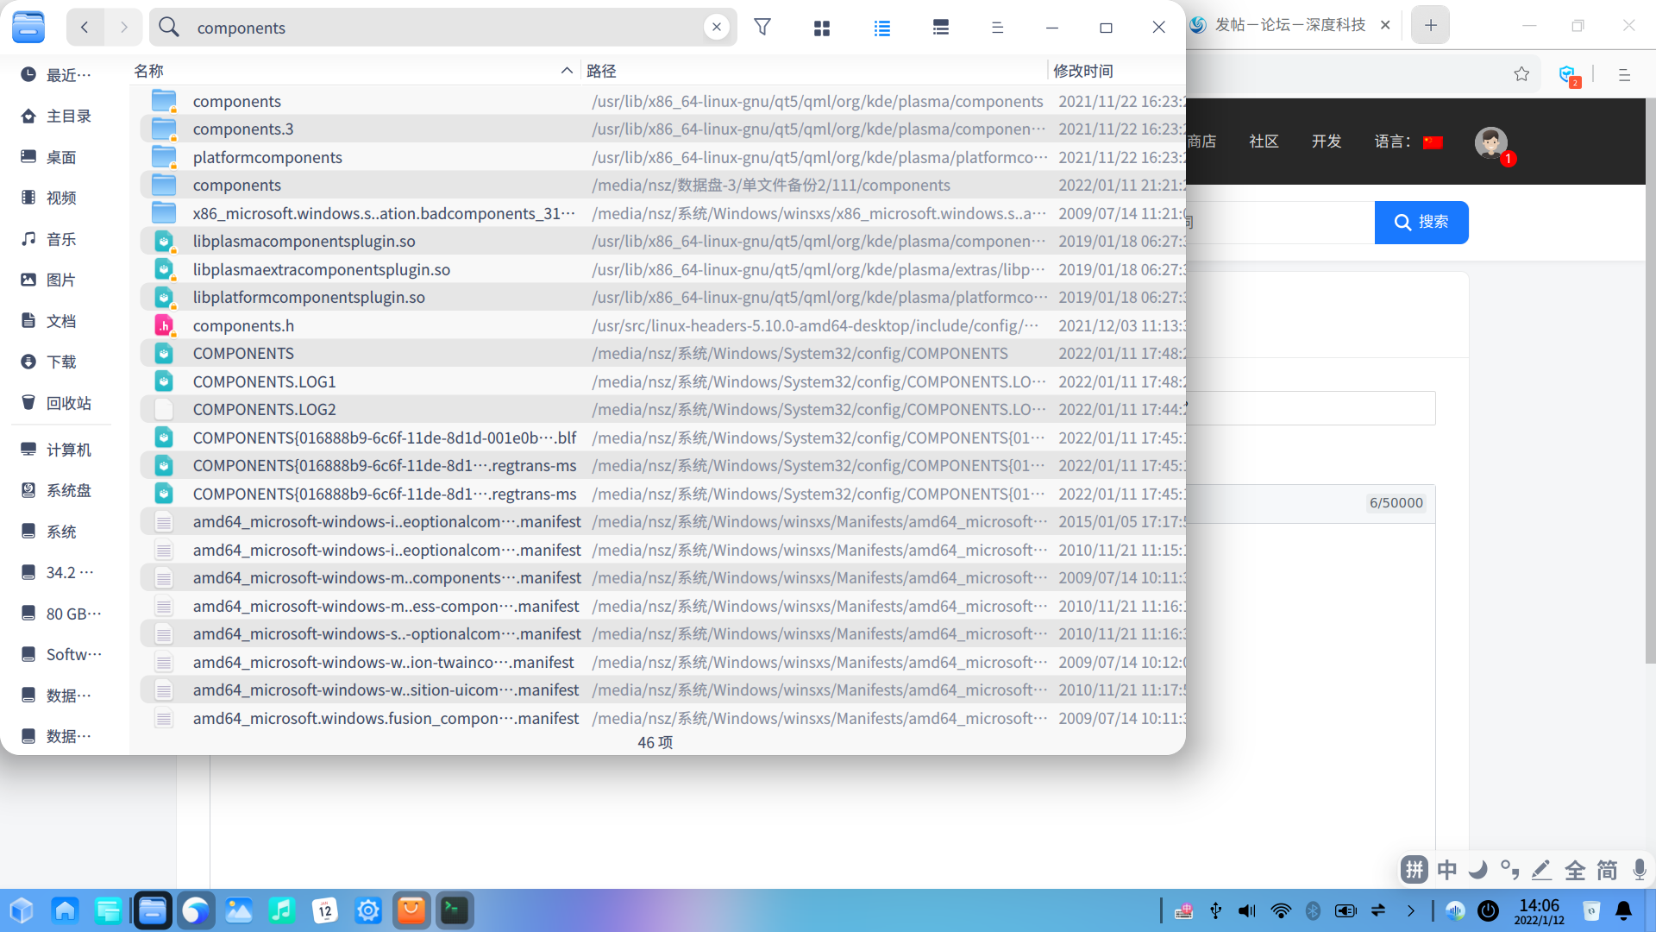The height and width of the screenshot is (932, 1656).
Task: Click the user avatar with notification
Action: [1490, 142]
